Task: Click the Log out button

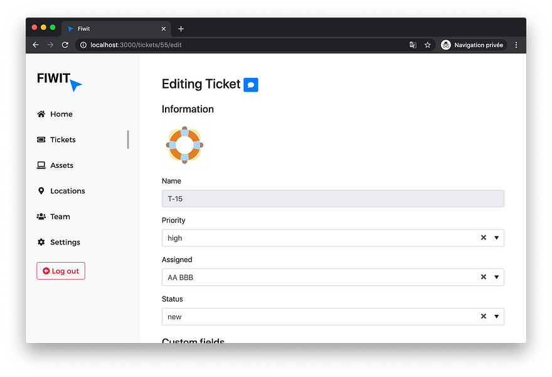Action: click(61, 271)
